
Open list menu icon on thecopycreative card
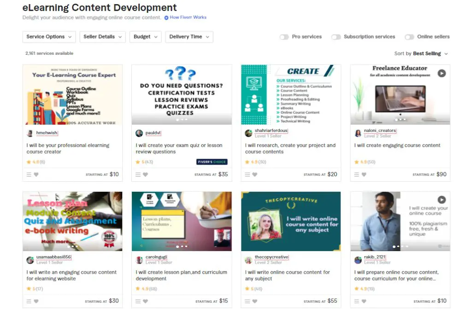coord(248,302)
